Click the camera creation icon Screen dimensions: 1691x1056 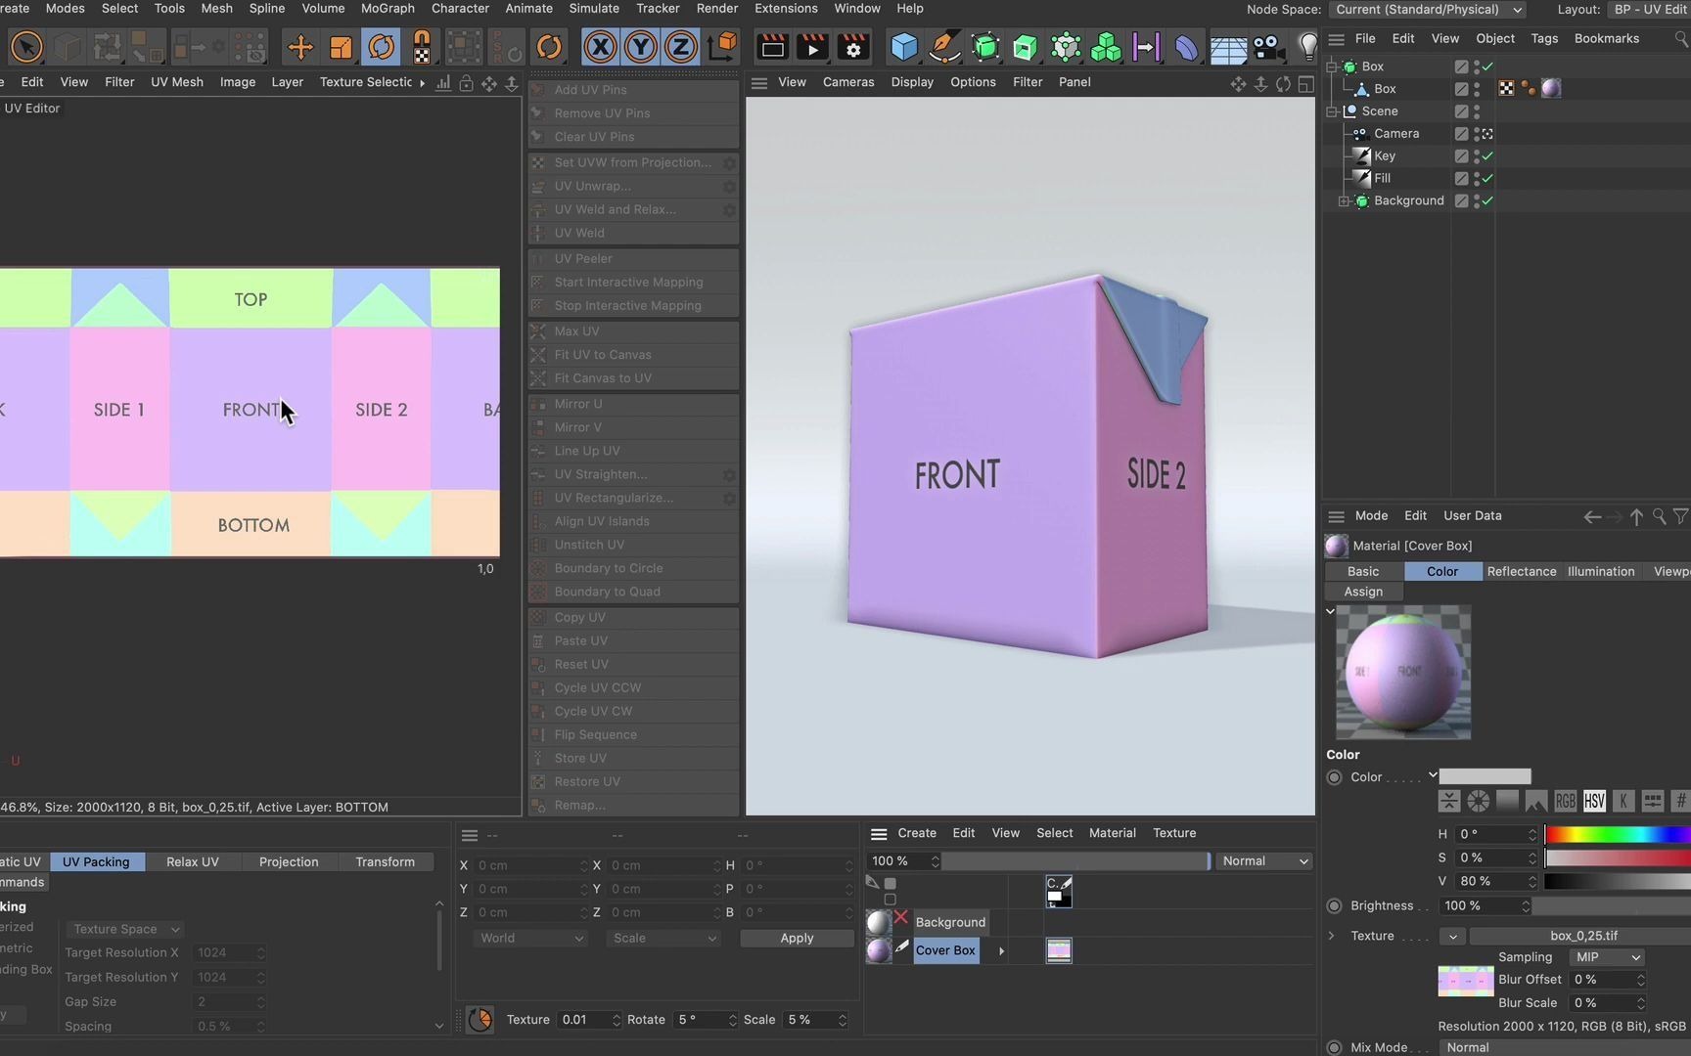coord(1266,46)
